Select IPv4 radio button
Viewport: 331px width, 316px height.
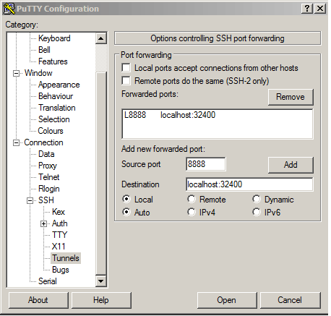point(192,212)
